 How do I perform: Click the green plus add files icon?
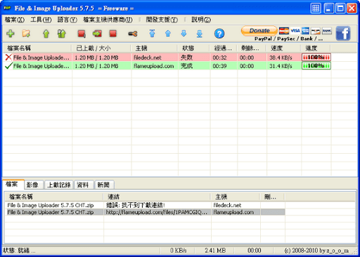coord(11,34)
